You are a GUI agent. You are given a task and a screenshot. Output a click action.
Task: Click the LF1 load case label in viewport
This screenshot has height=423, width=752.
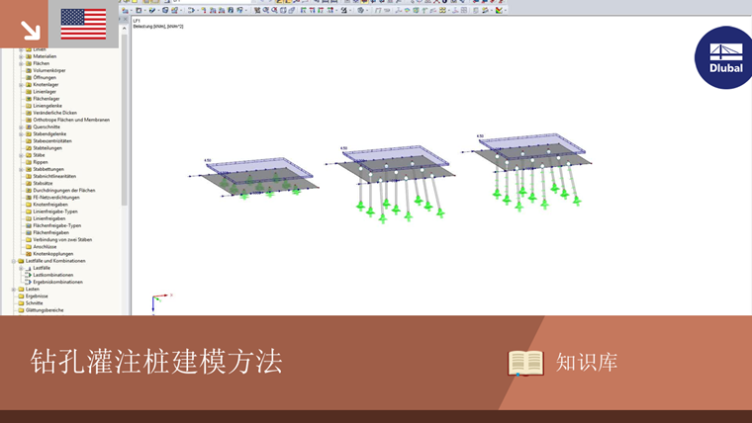137,21
